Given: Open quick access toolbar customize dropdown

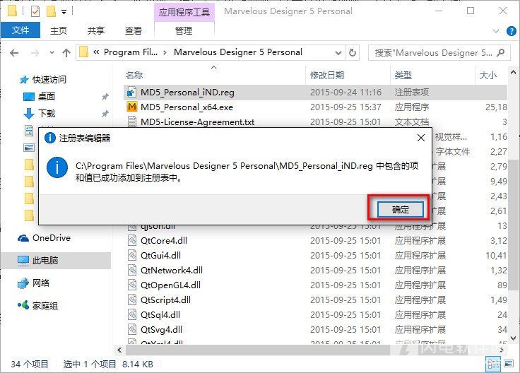Looking at the screenshot, I should (64, 12).
